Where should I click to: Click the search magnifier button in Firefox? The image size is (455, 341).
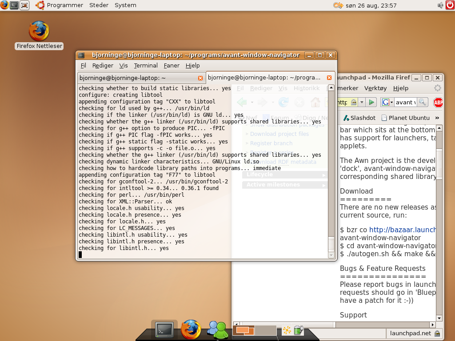click(422, 103)
